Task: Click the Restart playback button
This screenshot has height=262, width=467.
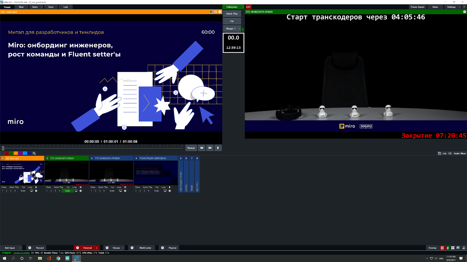Action: [x=191, y=148]
